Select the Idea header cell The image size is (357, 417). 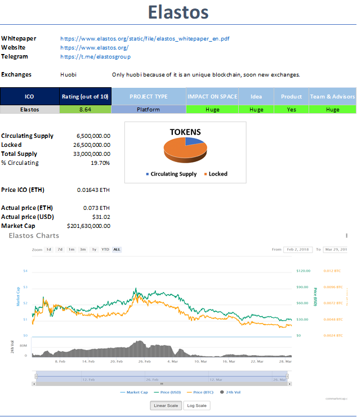coord(256,96)
